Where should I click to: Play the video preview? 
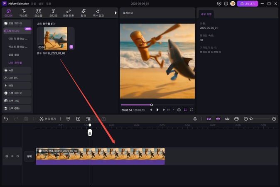coord(157,110)
